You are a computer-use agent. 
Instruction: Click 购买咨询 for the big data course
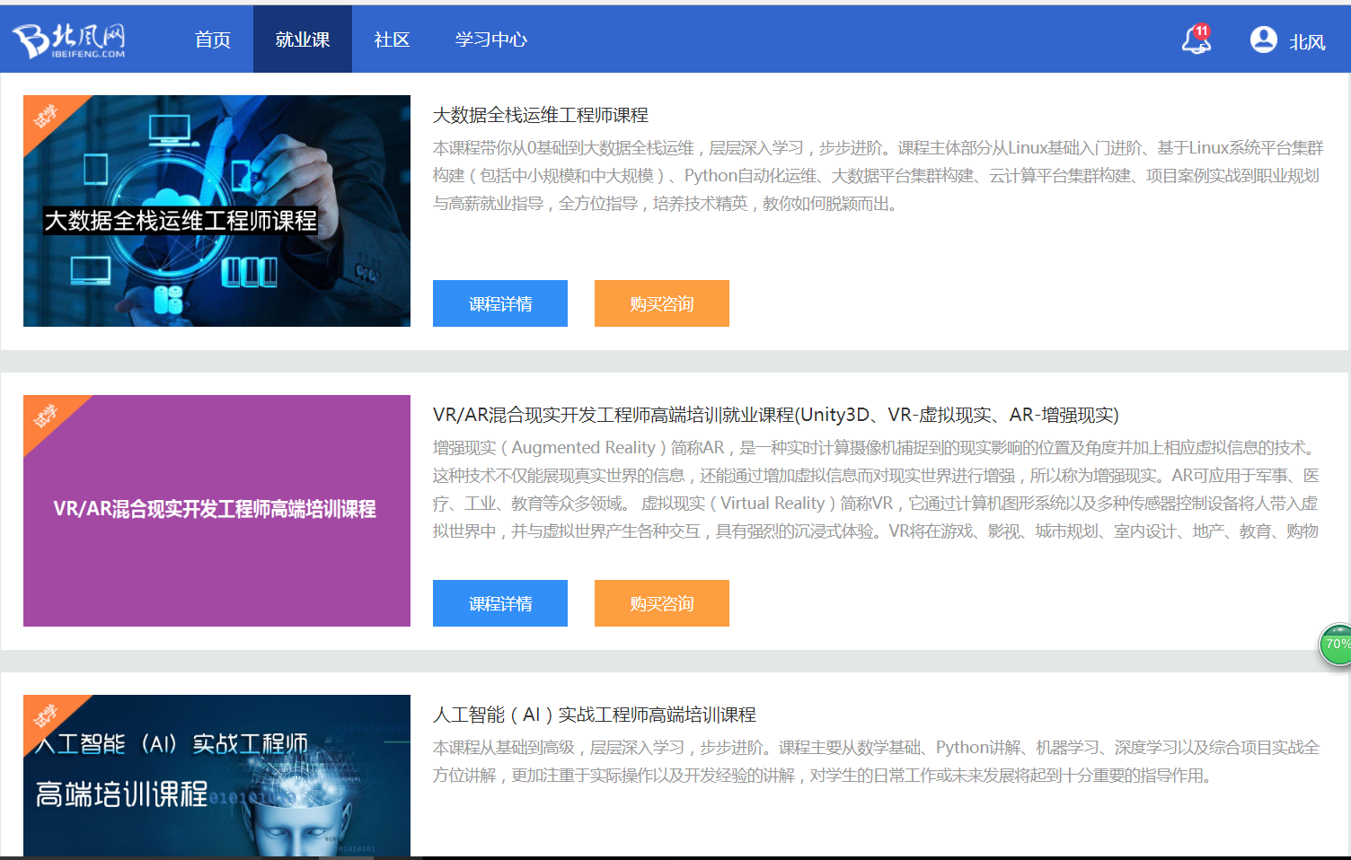[661, 303]
